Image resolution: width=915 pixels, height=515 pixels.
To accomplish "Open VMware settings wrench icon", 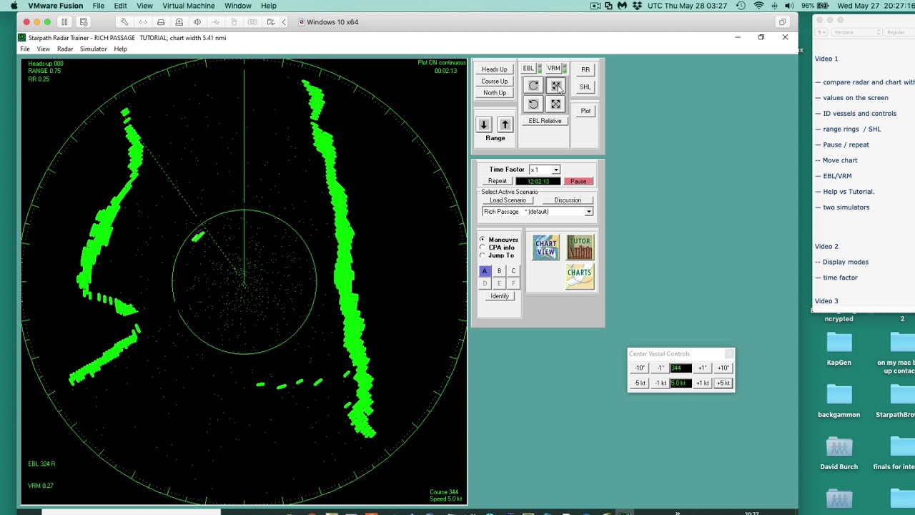I will coord(124,22).
